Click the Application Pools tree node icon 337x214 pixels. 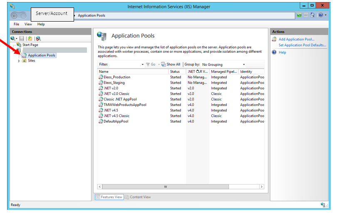[24, 55]
